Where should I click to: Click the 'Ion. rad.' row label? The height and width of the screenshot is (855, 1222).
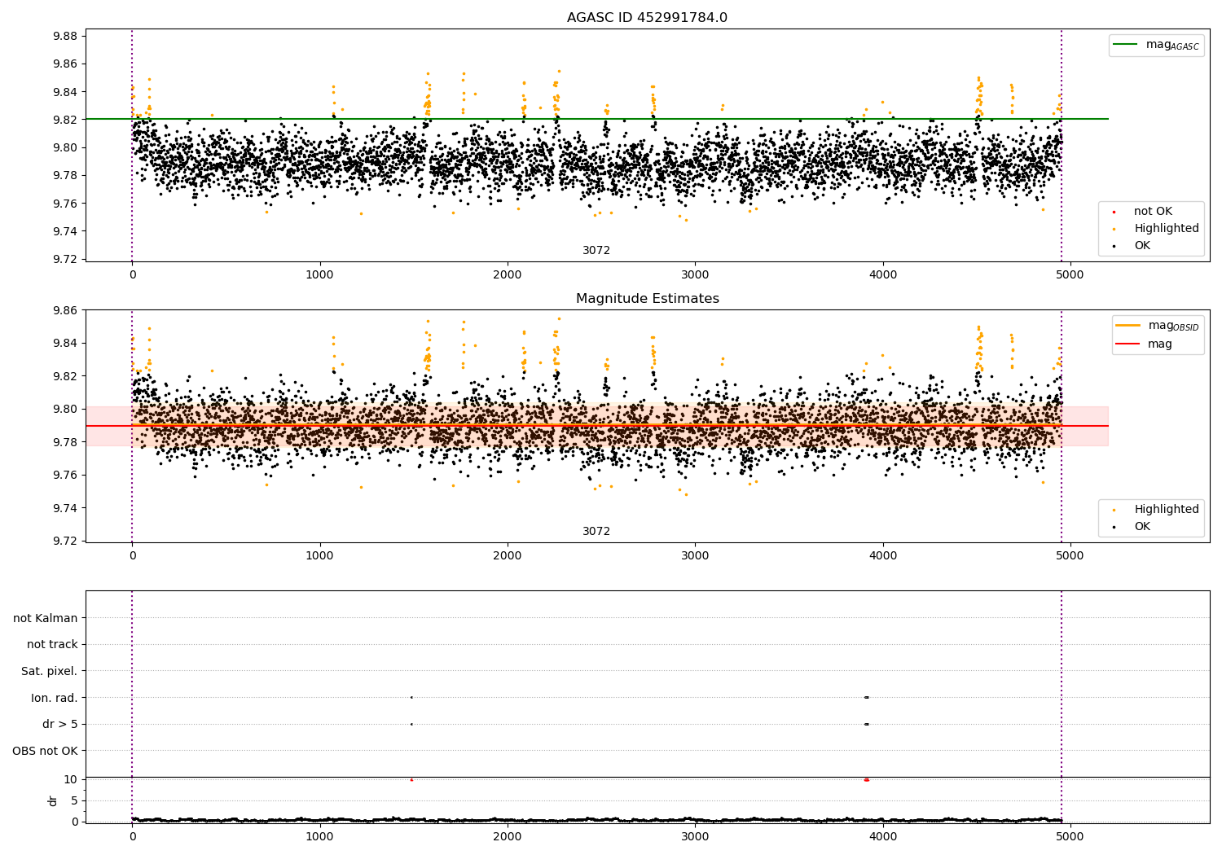coord(55,698)
